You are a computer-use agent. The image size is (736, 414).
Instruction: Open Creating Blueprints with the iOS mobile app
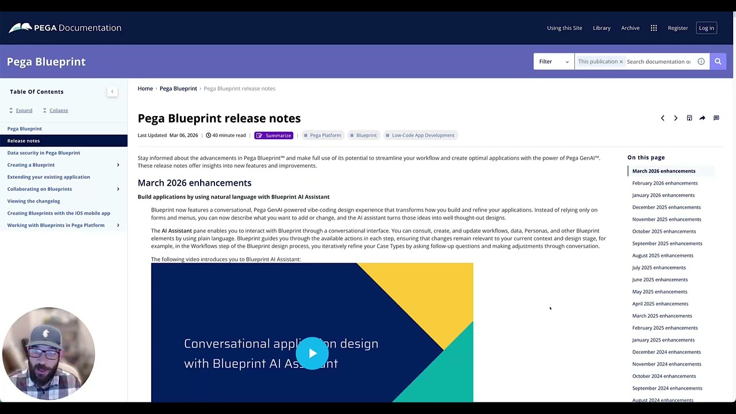click(59, 213)
